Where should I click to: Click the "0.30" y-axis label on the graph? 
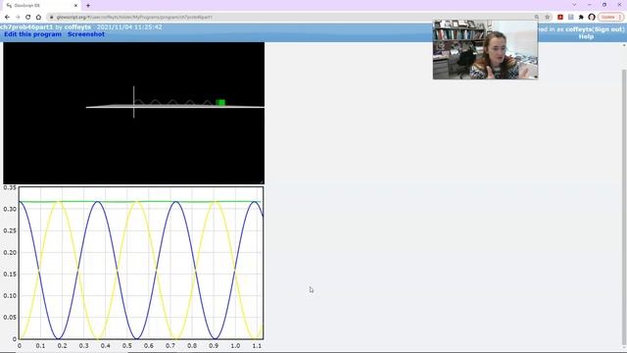pos(10,209)
